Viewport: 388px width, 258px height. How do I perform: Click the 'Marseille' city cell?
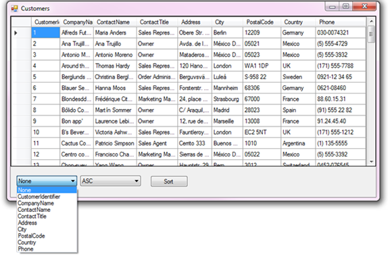(227, 121)
